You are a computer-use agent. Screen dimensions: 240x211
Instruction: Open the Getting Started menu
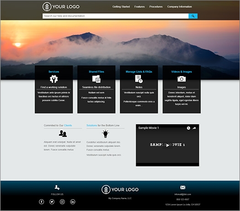pos(121,7)
